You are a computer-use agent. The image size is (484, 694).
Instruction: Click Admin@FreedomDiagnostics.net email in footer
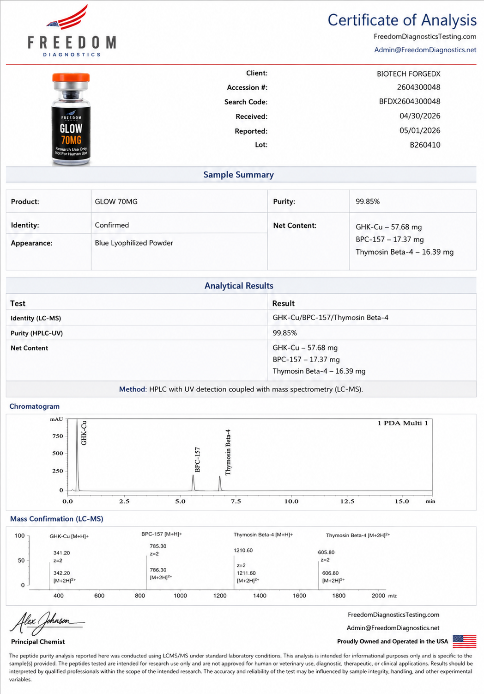[393, 628]
